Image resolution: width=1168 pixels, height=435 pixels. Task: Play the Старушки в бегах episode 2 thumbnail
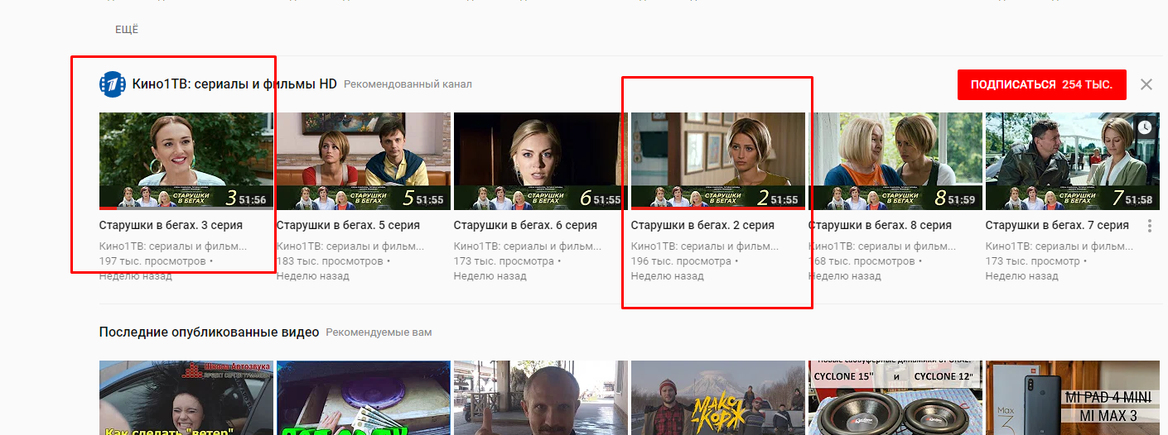[x=718, y=160]
